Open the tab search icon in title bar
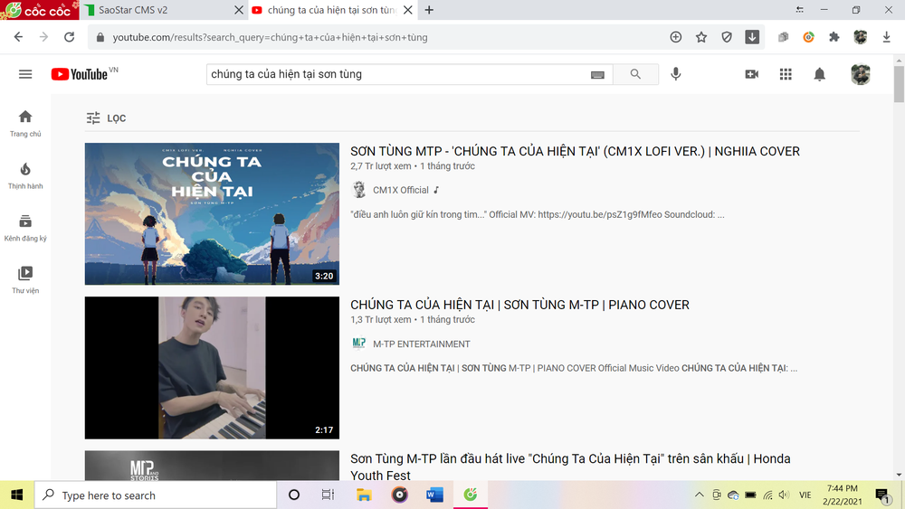The height and width of the screenshot is (509, 905). [799, 10]
